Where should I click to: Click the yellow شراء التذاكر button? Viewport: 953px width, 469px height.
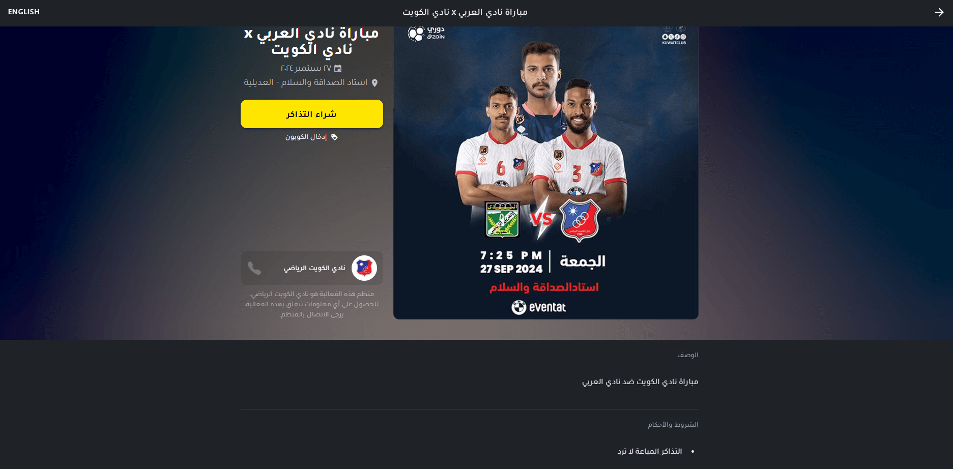point(312,114)
